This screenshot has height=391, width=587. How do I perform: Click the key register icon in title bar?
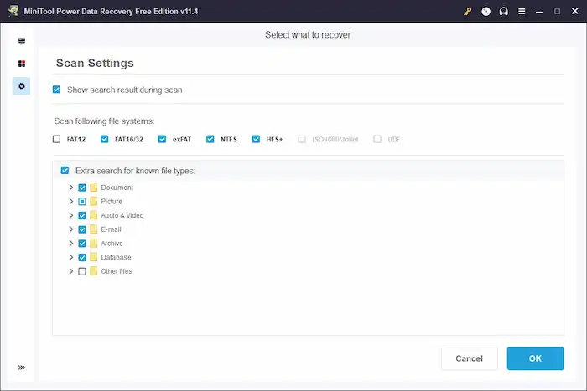click(467, 12)
